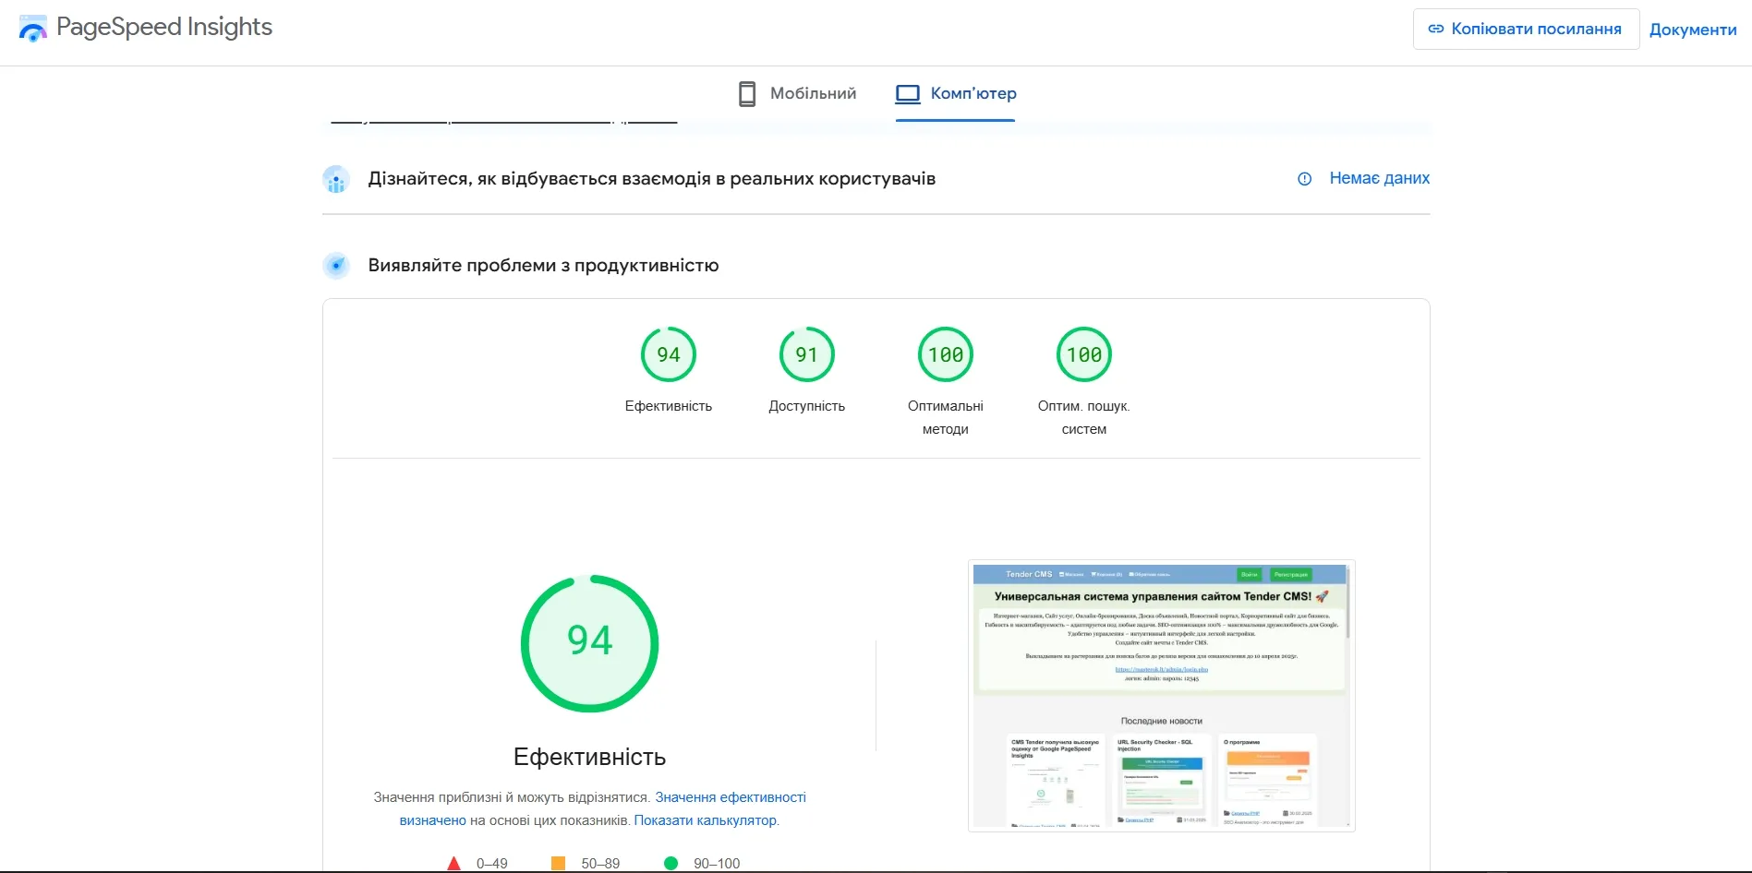This screenshot has width=1752, height=873.
Task: Click the mobile phone device icon
Action: 747,93
